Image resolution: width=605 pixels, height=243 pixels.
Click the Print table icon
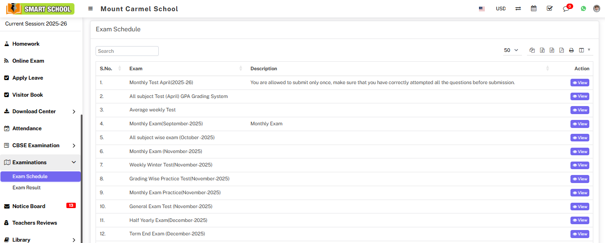571,50
